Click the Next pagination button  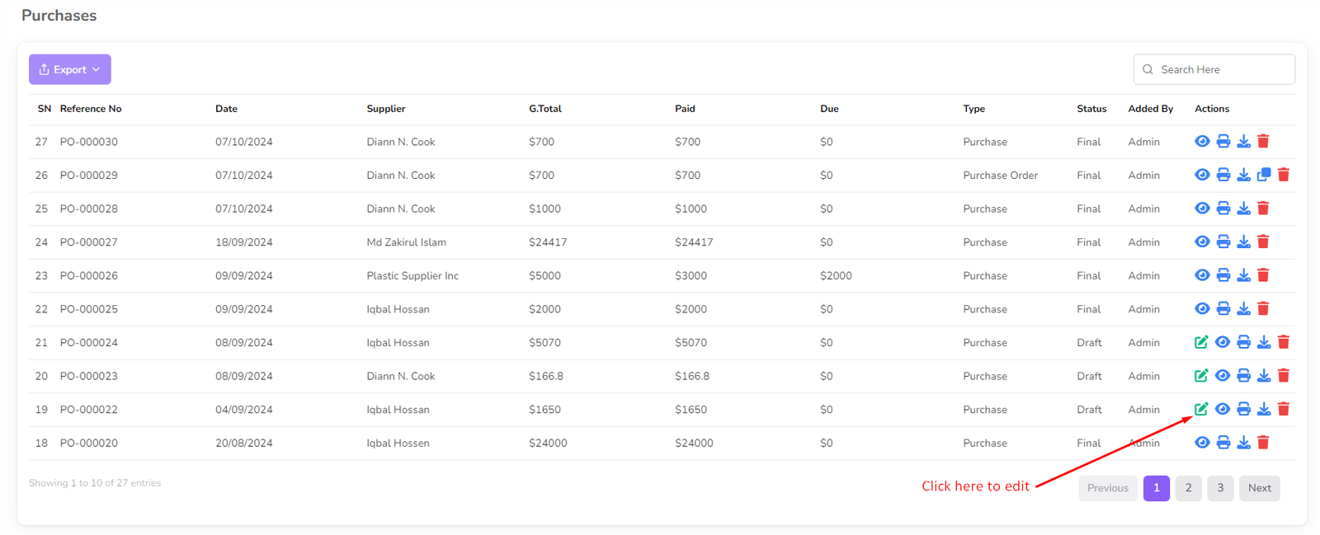[x=1259, y=488]
